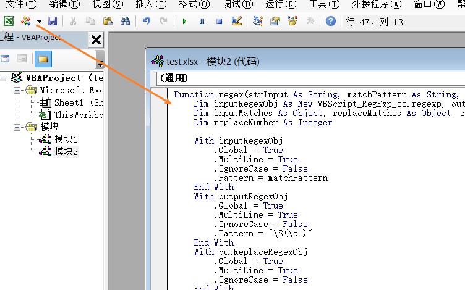Open the 外接程序(A) menu
465x290 pixels.
(x=377, y=4)
